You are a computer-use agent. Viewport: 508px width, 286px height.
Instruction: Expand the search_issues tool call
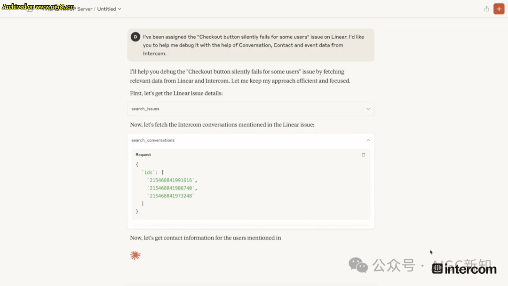tap(251, 109)
